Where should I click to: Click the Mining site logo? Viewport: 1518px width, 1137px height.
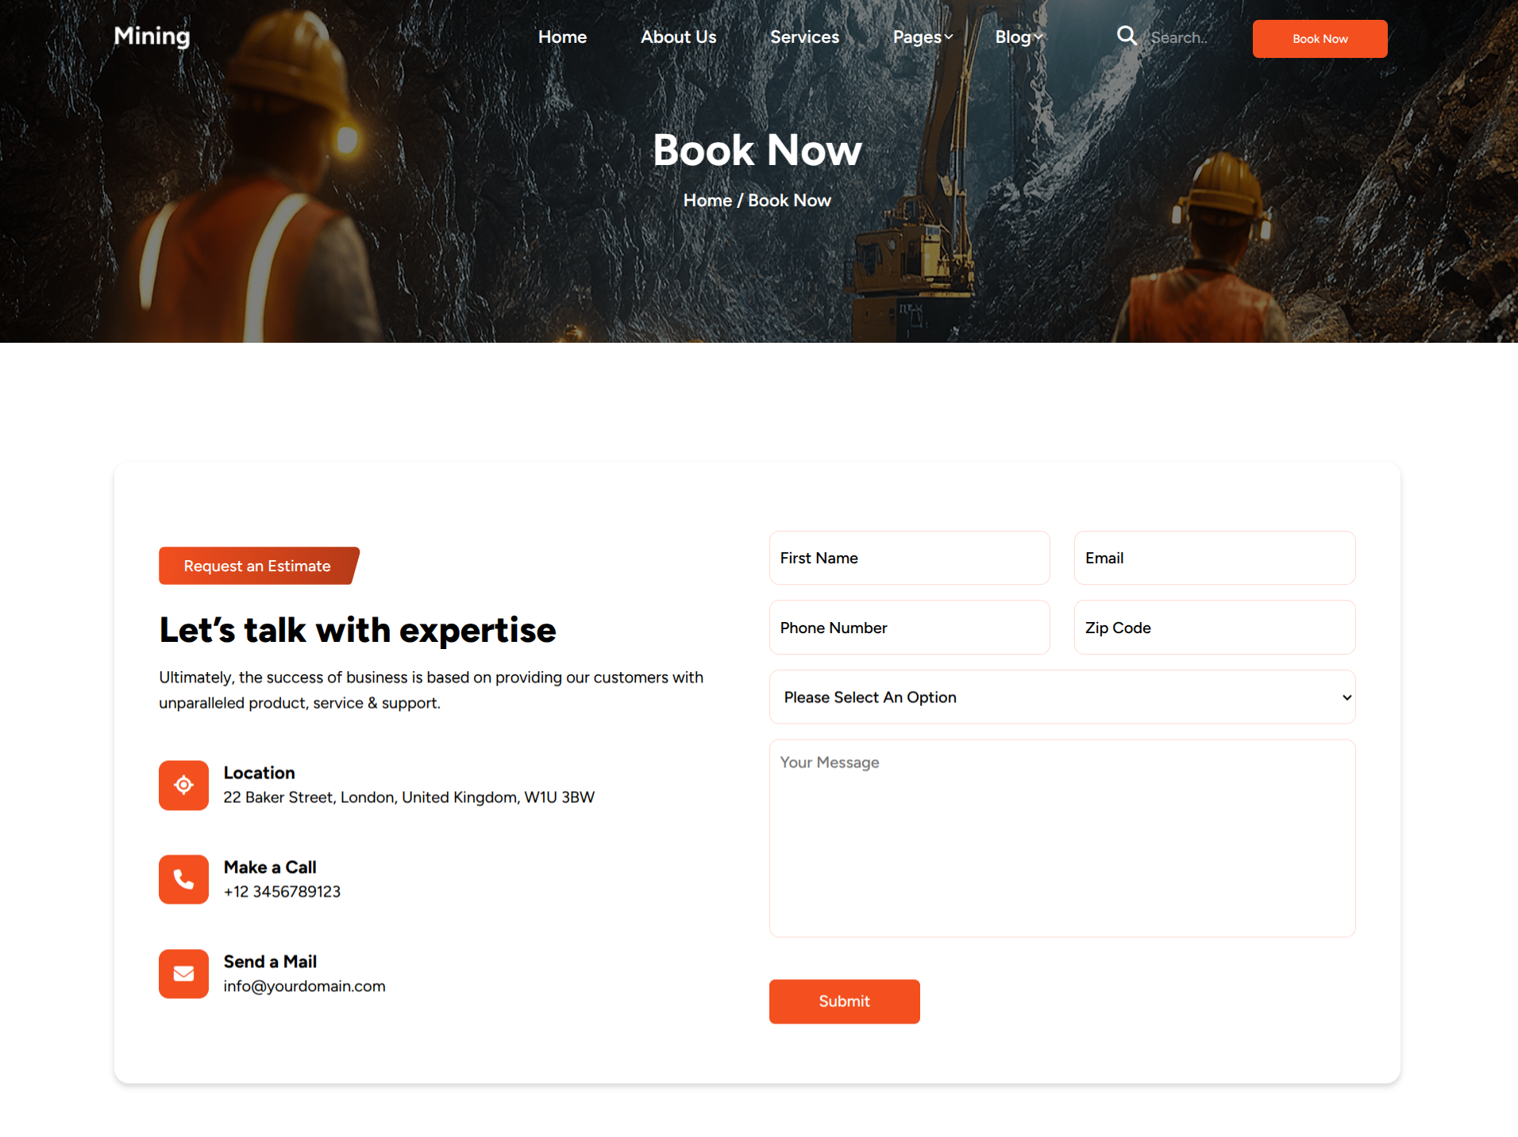coord(152,36)
